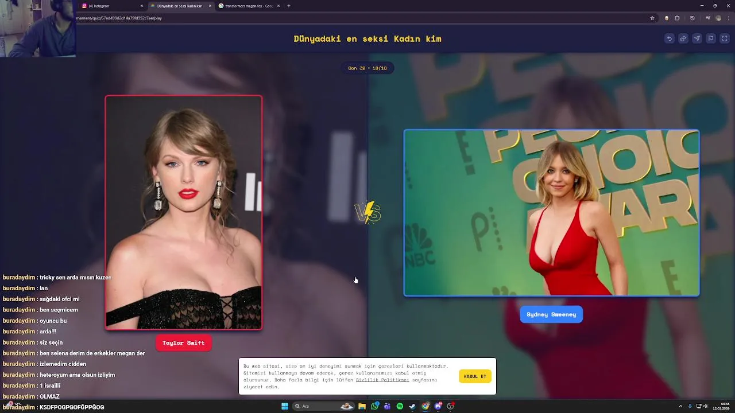Choose the Taylor Swift button
This screenshot has height=413, width=735.
(x=183, y=343)
